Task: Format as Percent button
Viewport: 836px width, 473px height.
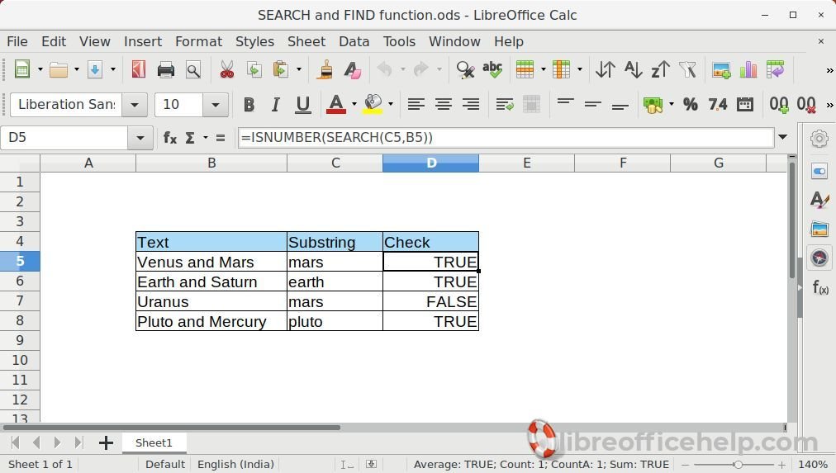Action: pyautogui.click(x=691, y=104)
